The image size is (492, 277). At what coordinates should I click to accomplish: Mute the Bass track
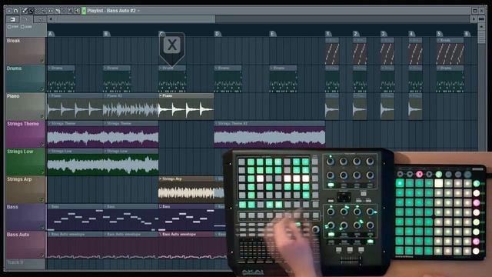click(x=42, y=227)
